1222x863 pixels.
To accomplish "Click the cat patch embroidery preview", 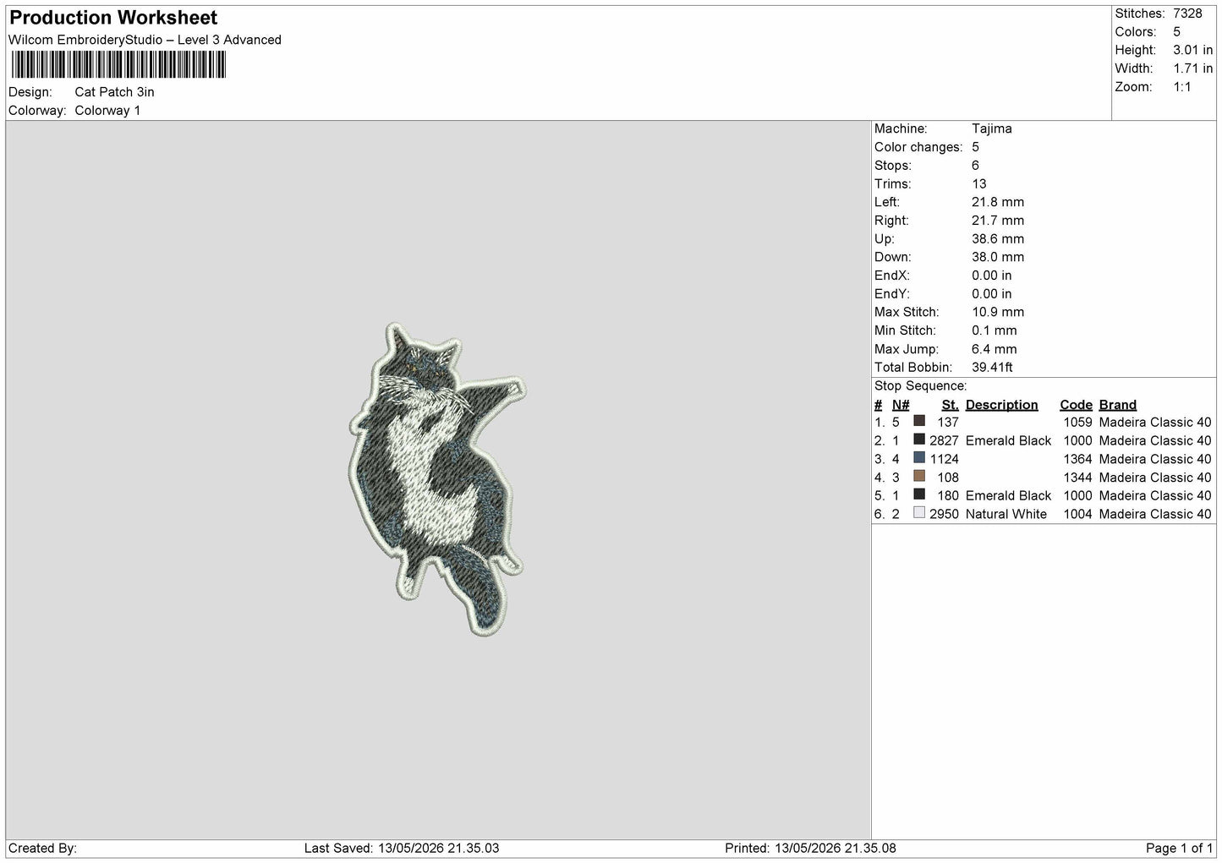I will (437, 479).
